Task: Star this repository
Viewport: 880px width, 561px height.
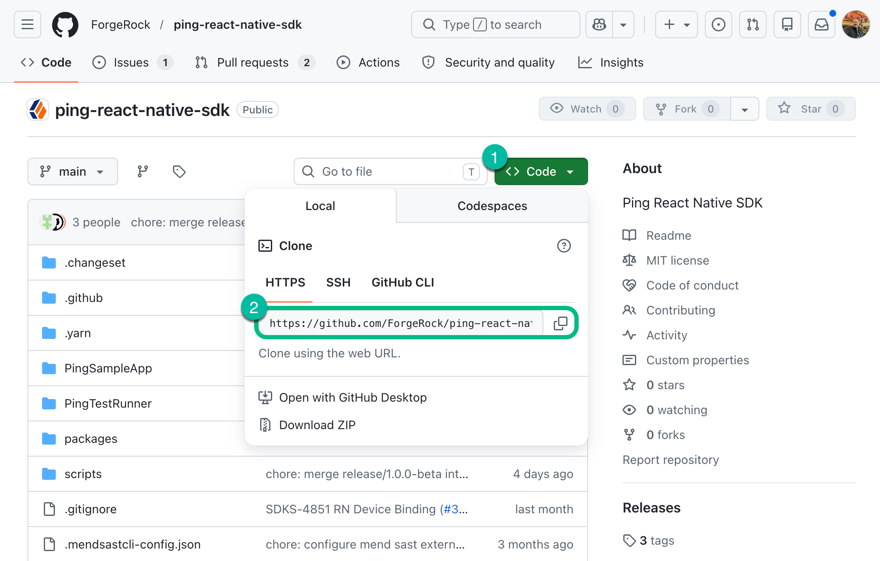Action: pos(811,109)
